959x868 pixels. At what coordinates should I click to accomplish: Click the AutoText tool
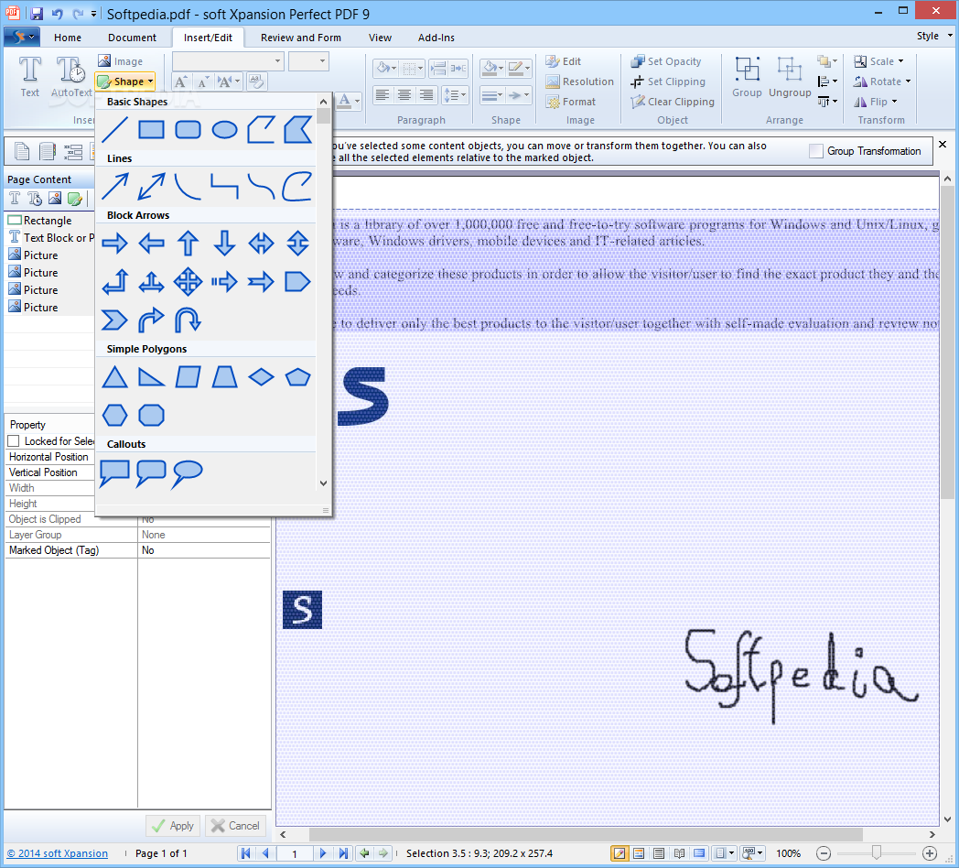[x=71, y=76]
